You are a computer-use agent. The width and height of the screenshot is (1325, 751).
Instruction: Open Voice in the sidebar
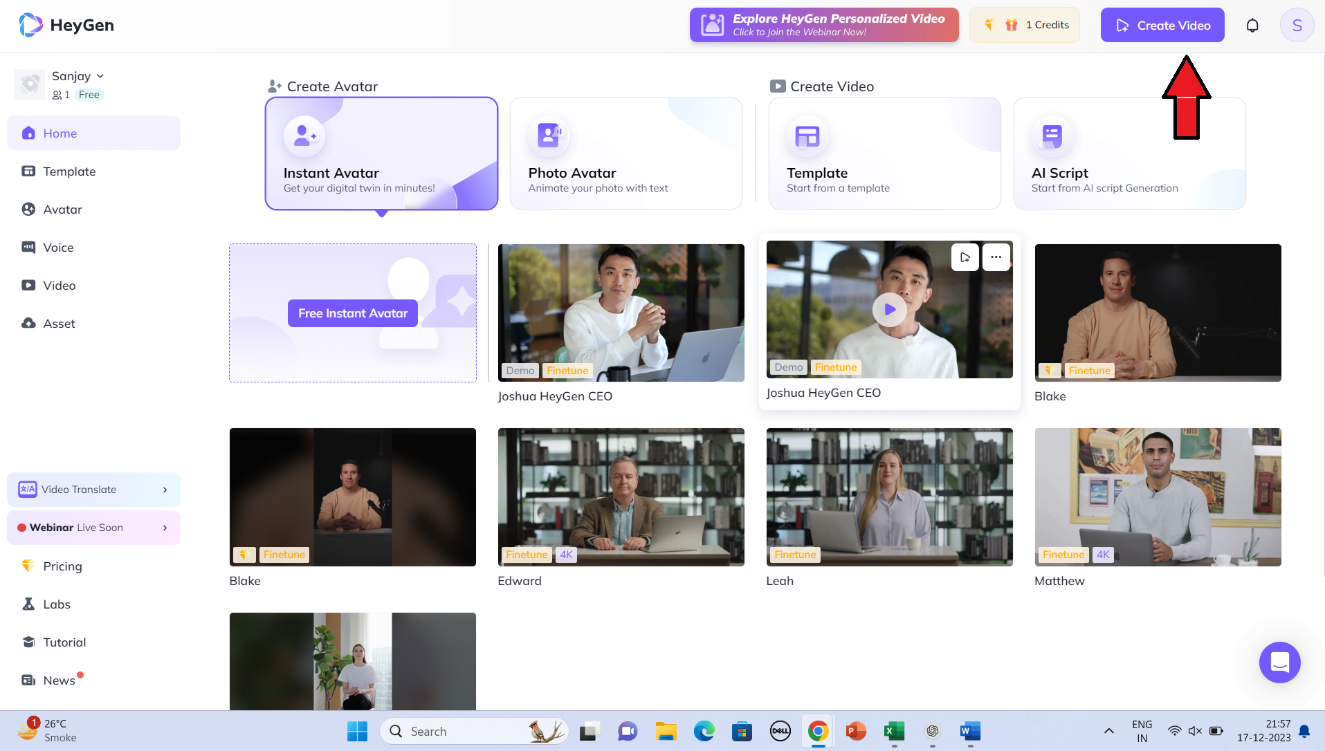click(x=93, y=248)
